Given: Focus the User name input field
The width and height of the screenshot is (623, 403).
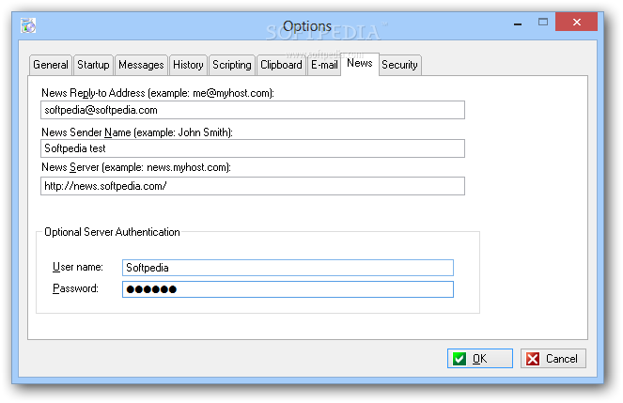Looking at the screenshot, I should [x=288, y=268].
